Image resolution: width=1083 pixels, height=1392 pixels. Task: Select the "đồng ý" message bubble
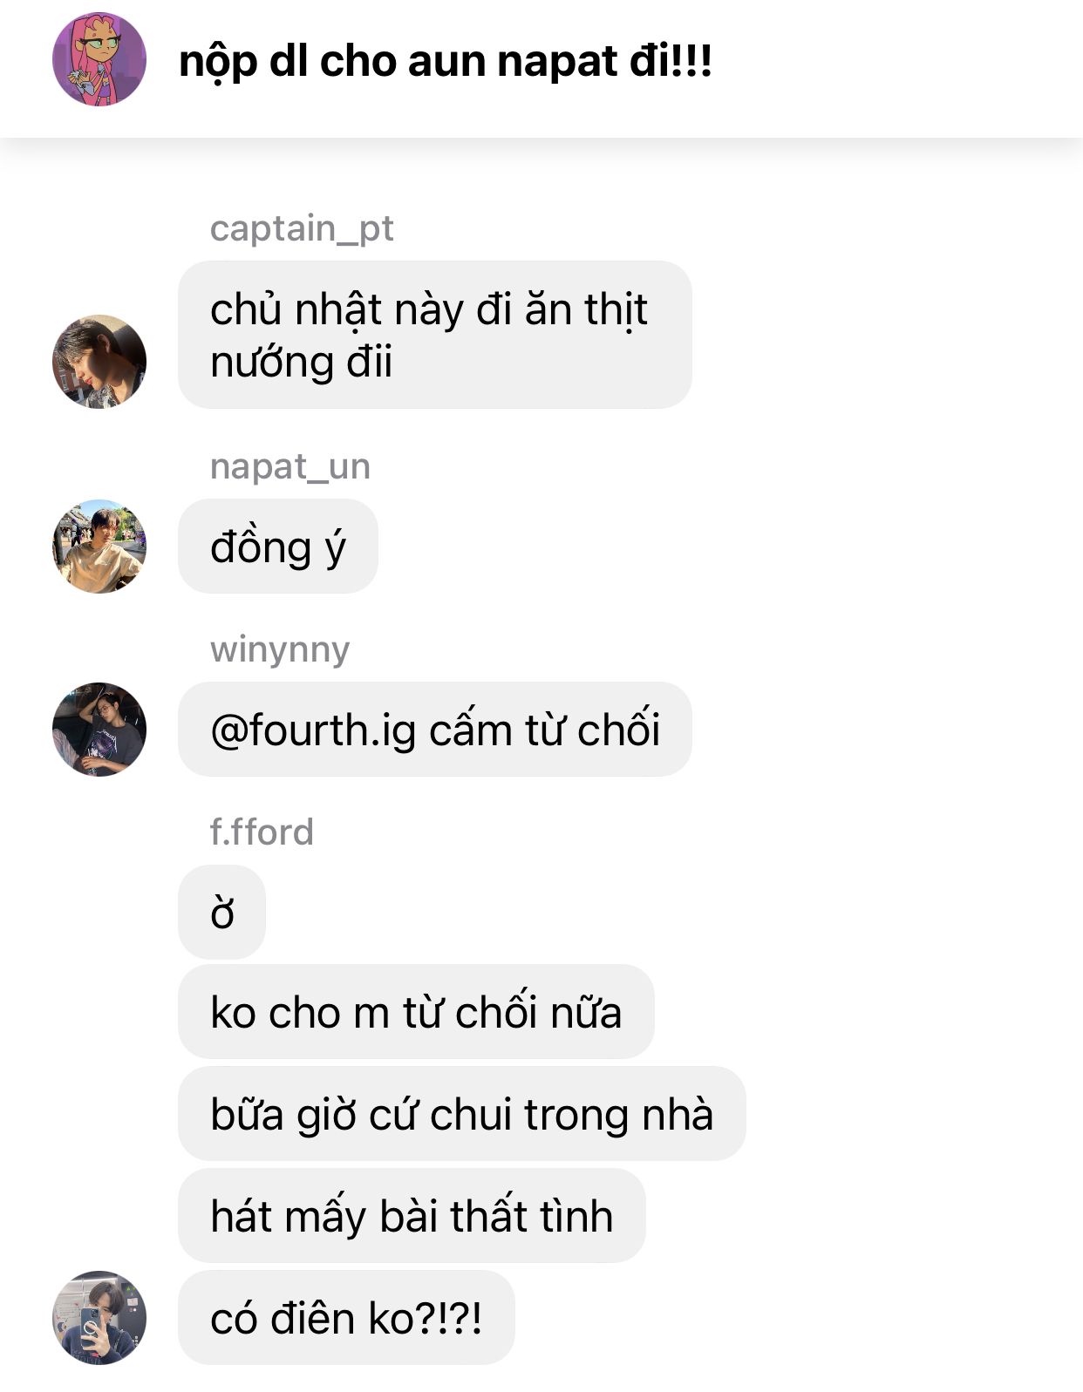click(x=278, y=547)
